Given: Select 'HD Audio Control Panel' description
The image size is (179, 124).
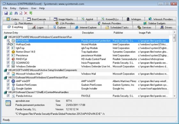Looking at the screenshot, I should (x=93, y=59).
